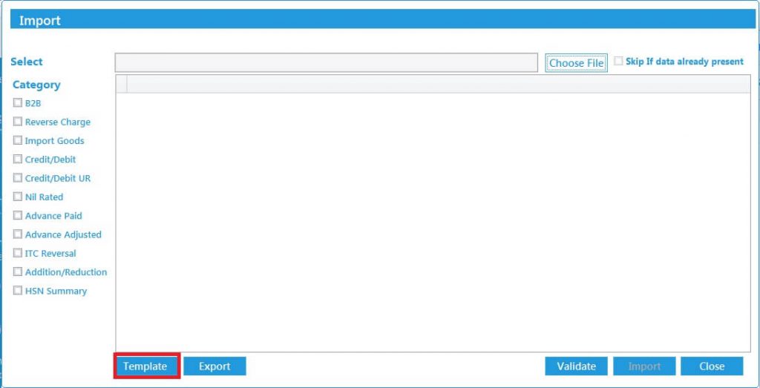Click the Category heading label
Image resolution: width=760 pixels, height=388 pixels.
click(x=36, y=85)
